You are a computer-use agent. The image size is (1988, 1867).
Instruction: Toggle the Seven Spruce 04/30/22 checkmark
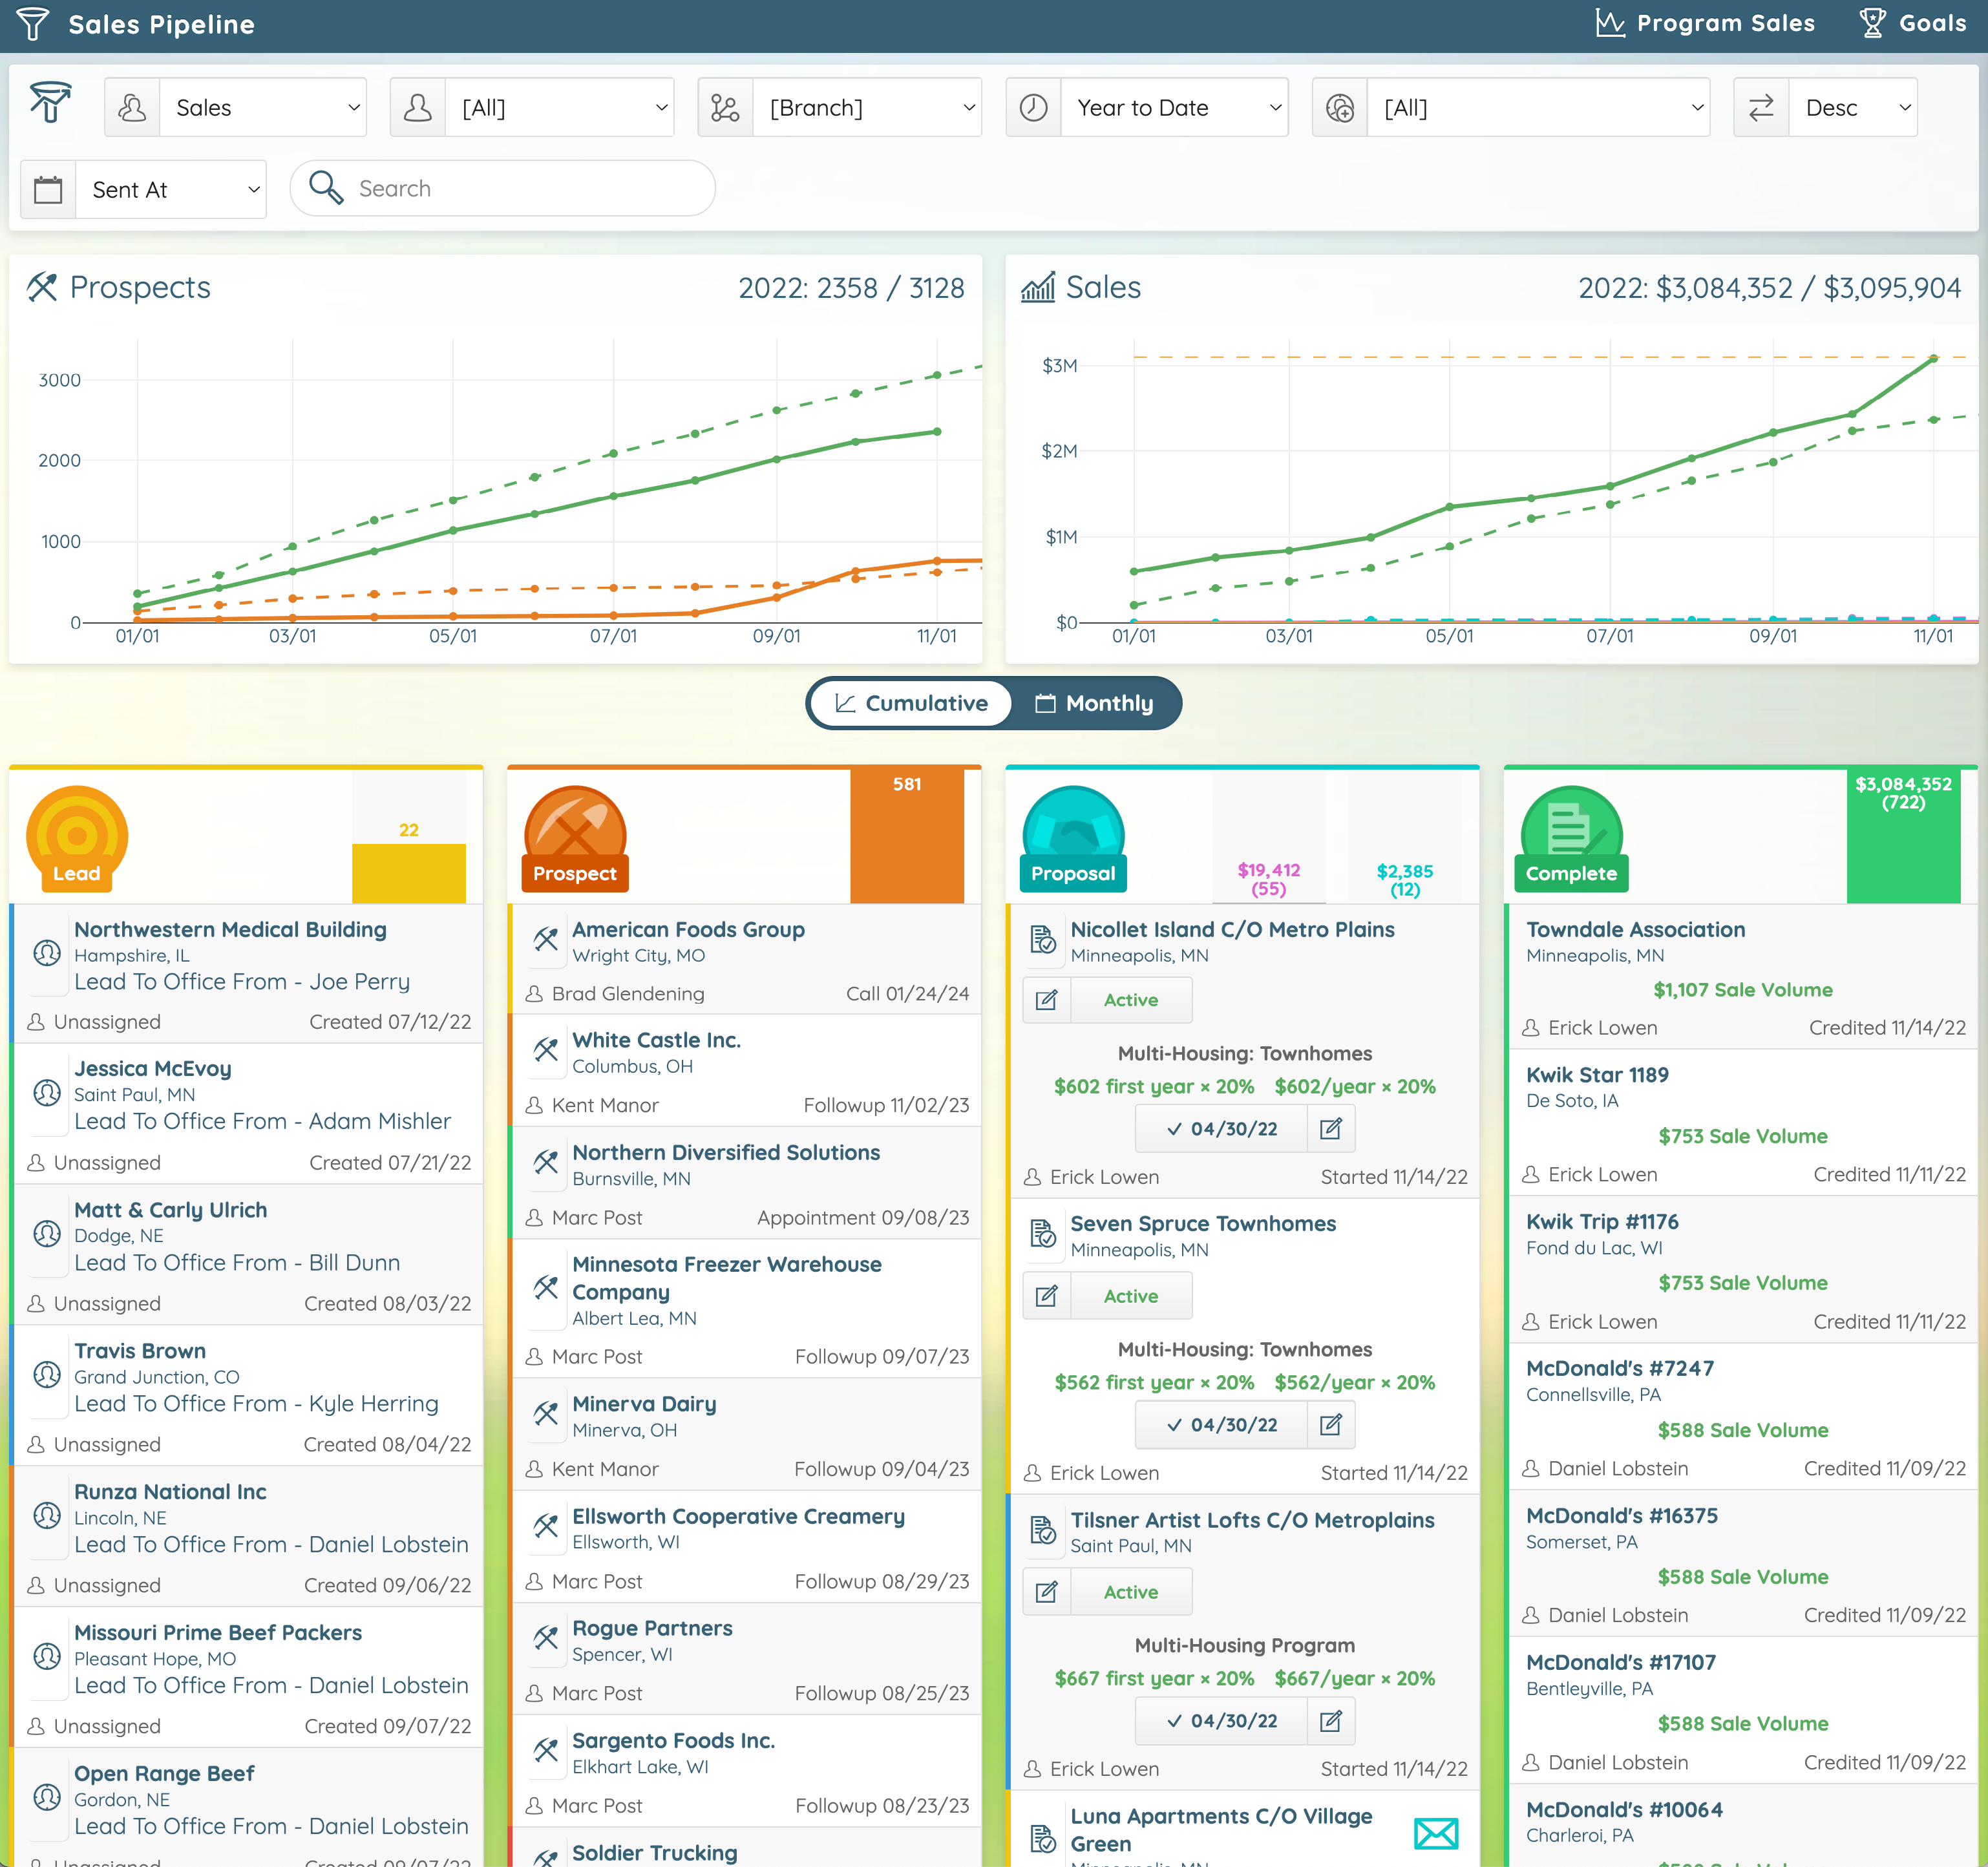pyautogui.click(x=1222, y=1425)
